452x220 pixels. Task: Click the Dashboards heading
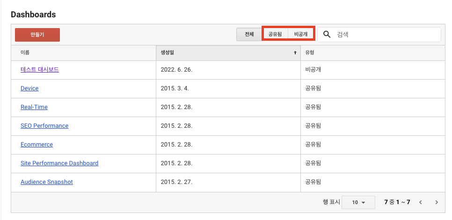(x=33, y=15)
